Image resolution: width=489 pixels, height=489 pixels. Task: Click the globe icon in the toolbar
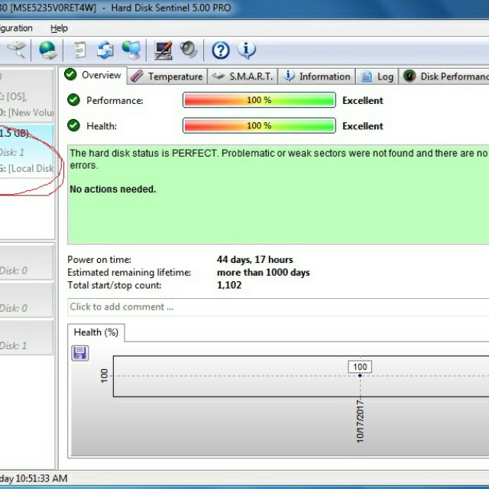(48, 50)
